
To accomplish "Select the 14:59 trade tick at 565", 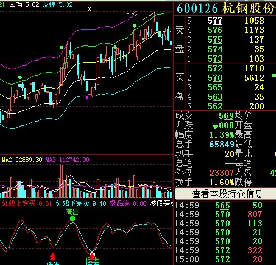I will [218, 206].
